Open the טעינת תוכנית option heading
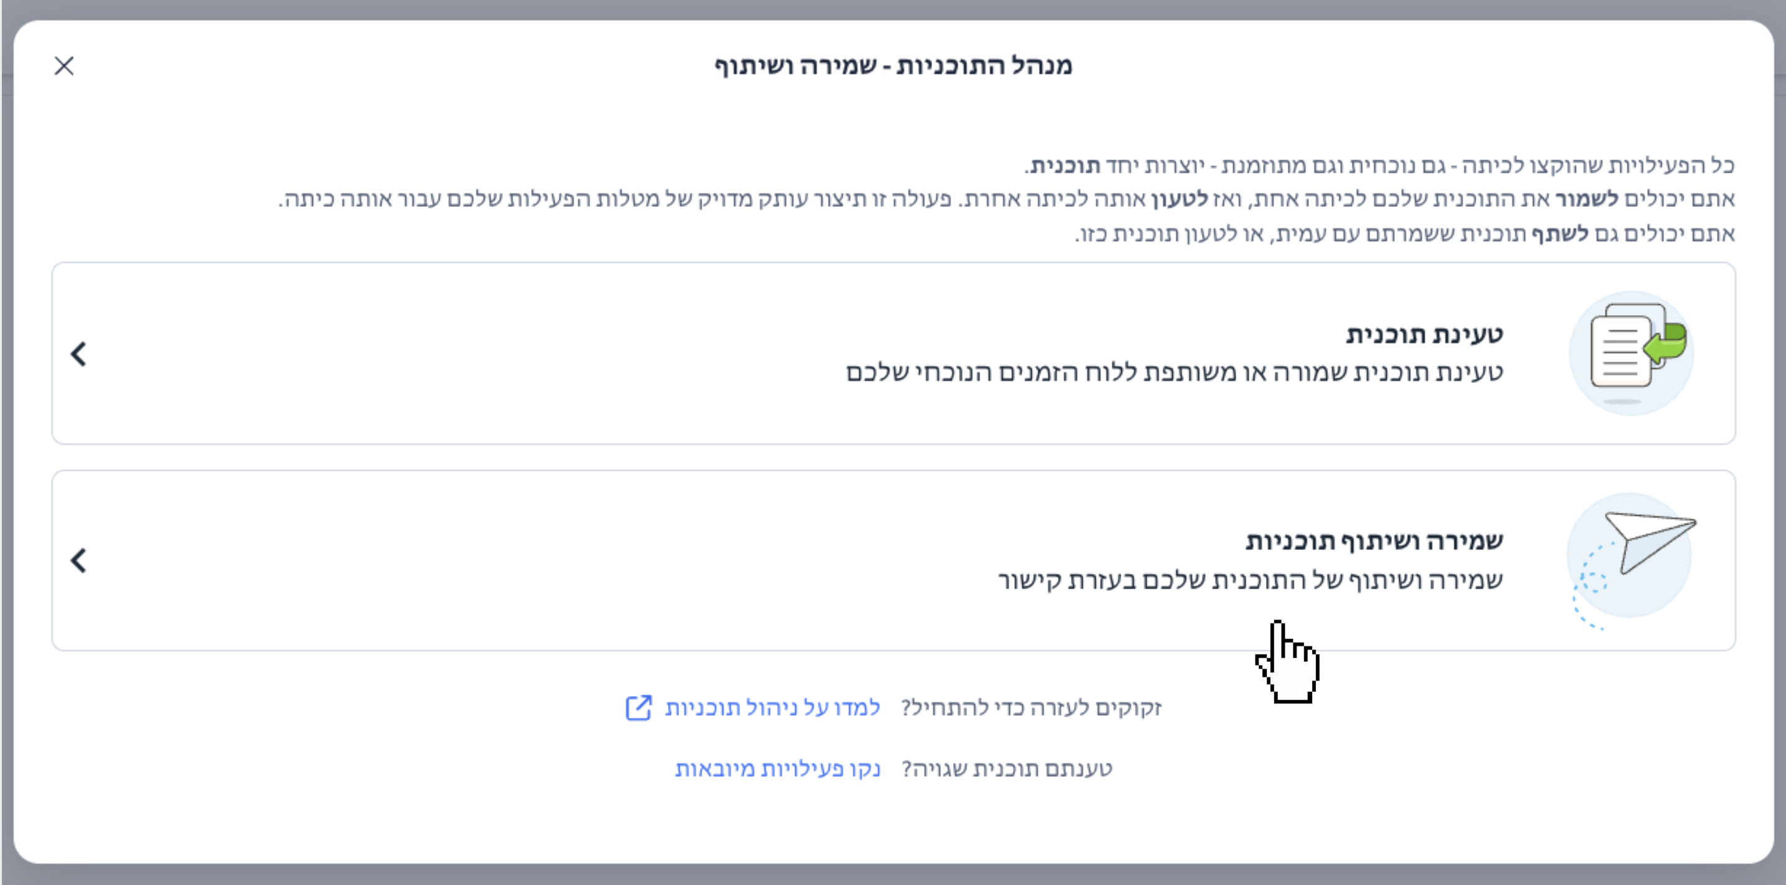The height and width of the screenshot is (885, 1786). 1424,335
